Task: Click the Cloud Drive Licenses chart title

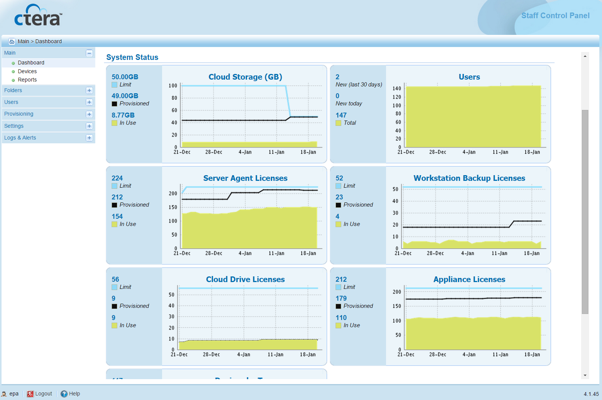Action: pos(245,279)
